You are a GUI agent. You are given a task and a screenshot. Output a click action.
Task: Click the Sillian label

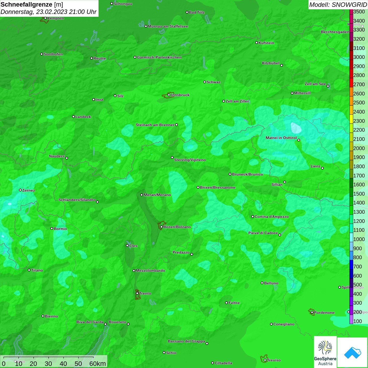(277, 185)
